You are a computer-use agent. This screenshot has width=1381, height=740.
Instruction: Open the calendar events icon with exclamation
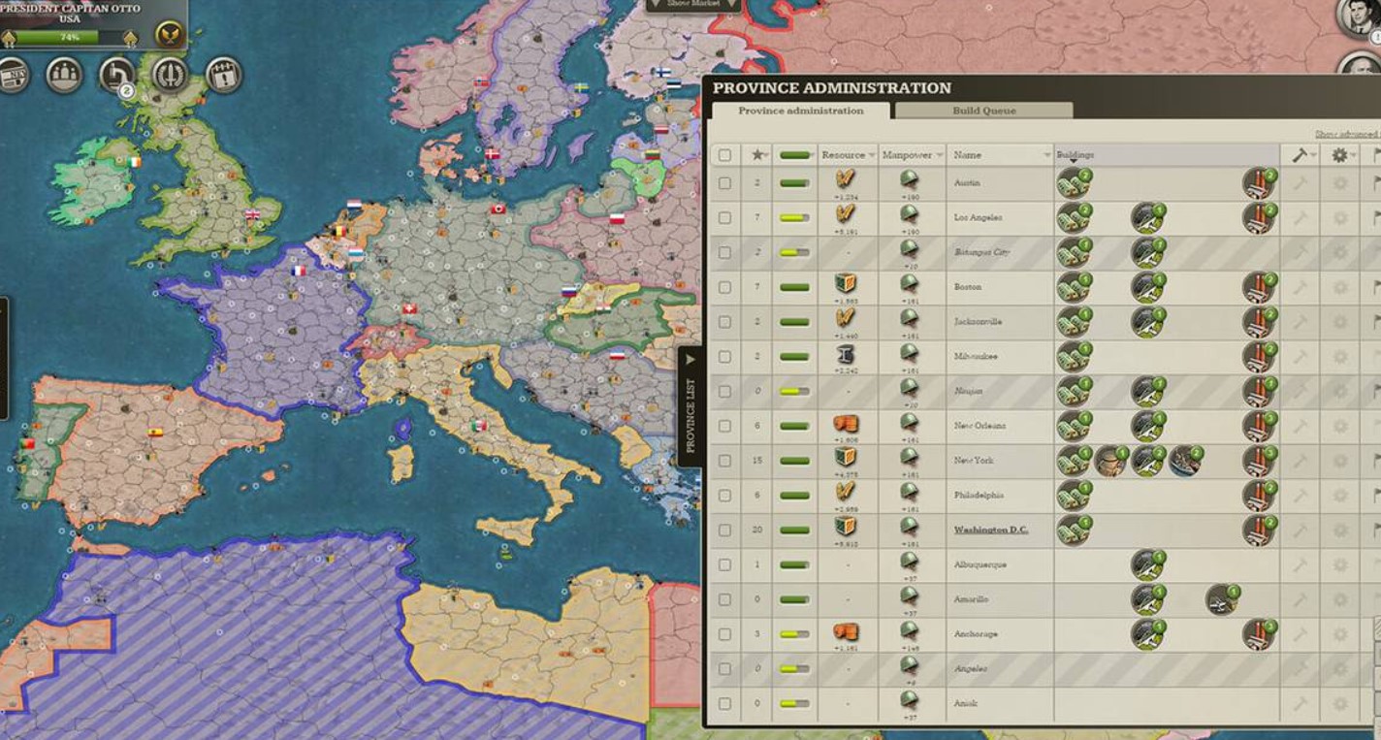(x=224, y=75)
